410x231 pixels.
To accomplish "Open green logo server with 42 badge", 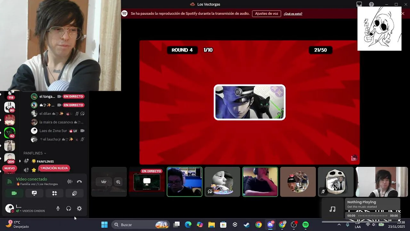I will [x=10, y=133].
